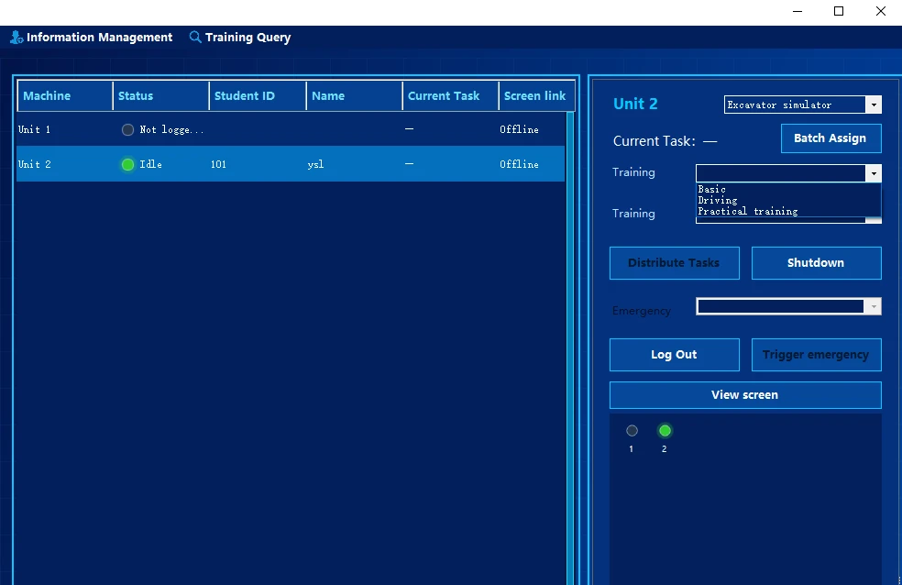Click the first Training combo box field
The image size is (902, 585).
[x=788, y=173]
